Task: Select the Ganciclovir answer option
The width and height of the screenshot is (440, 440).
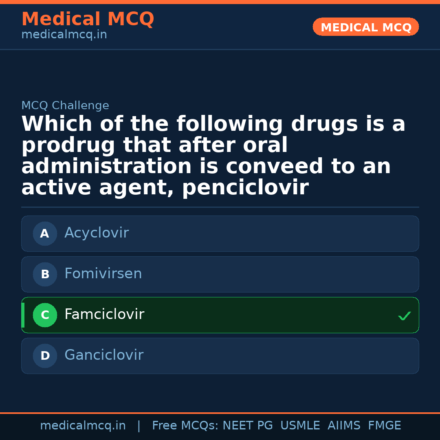Action: (220, 356)
